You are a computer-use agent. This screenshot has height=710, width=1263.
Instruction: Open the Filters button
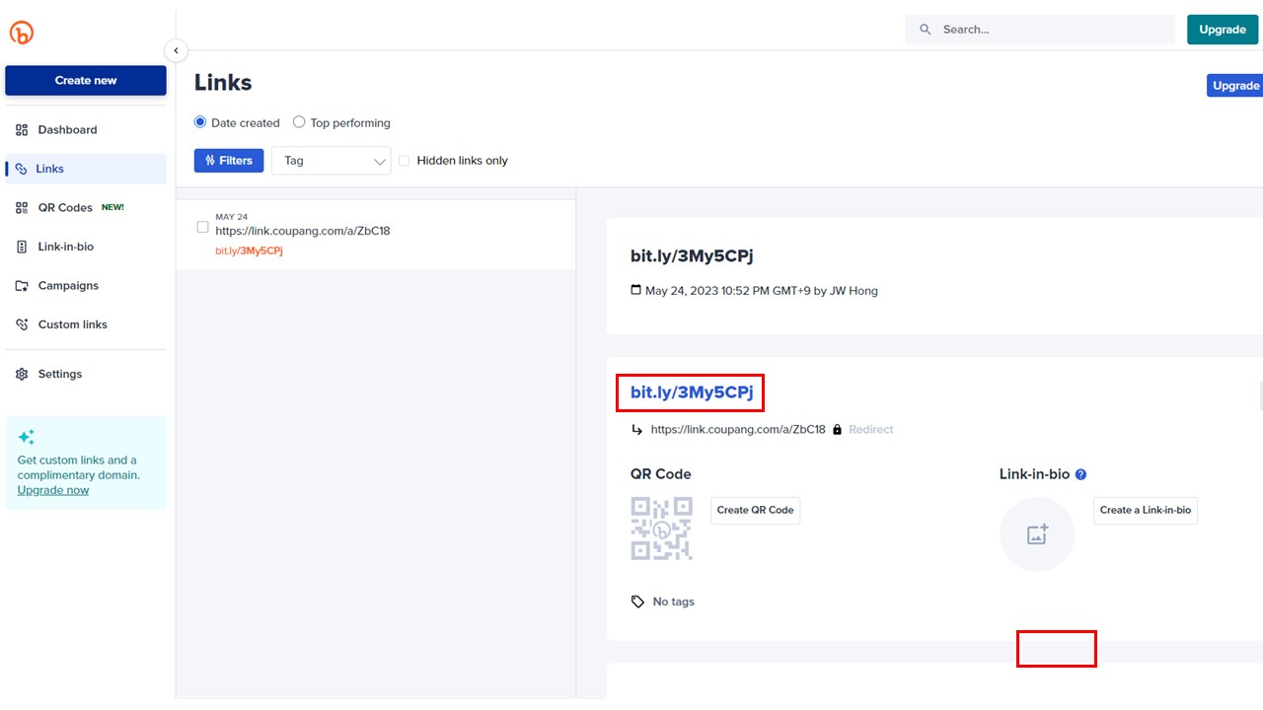229,161
